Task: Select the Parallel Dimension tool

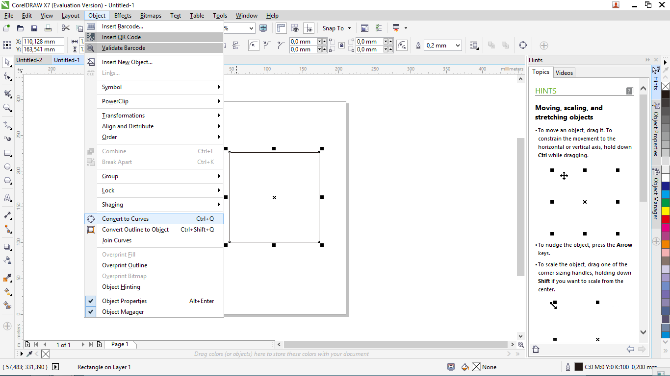Action: pos(7,215)
